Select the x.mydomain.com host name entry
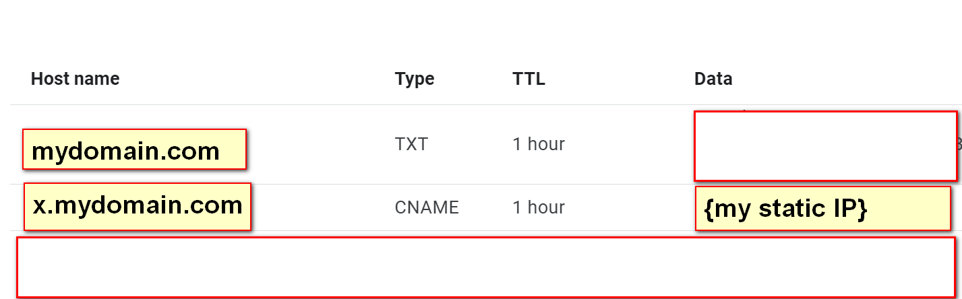 tap(138, 206)
